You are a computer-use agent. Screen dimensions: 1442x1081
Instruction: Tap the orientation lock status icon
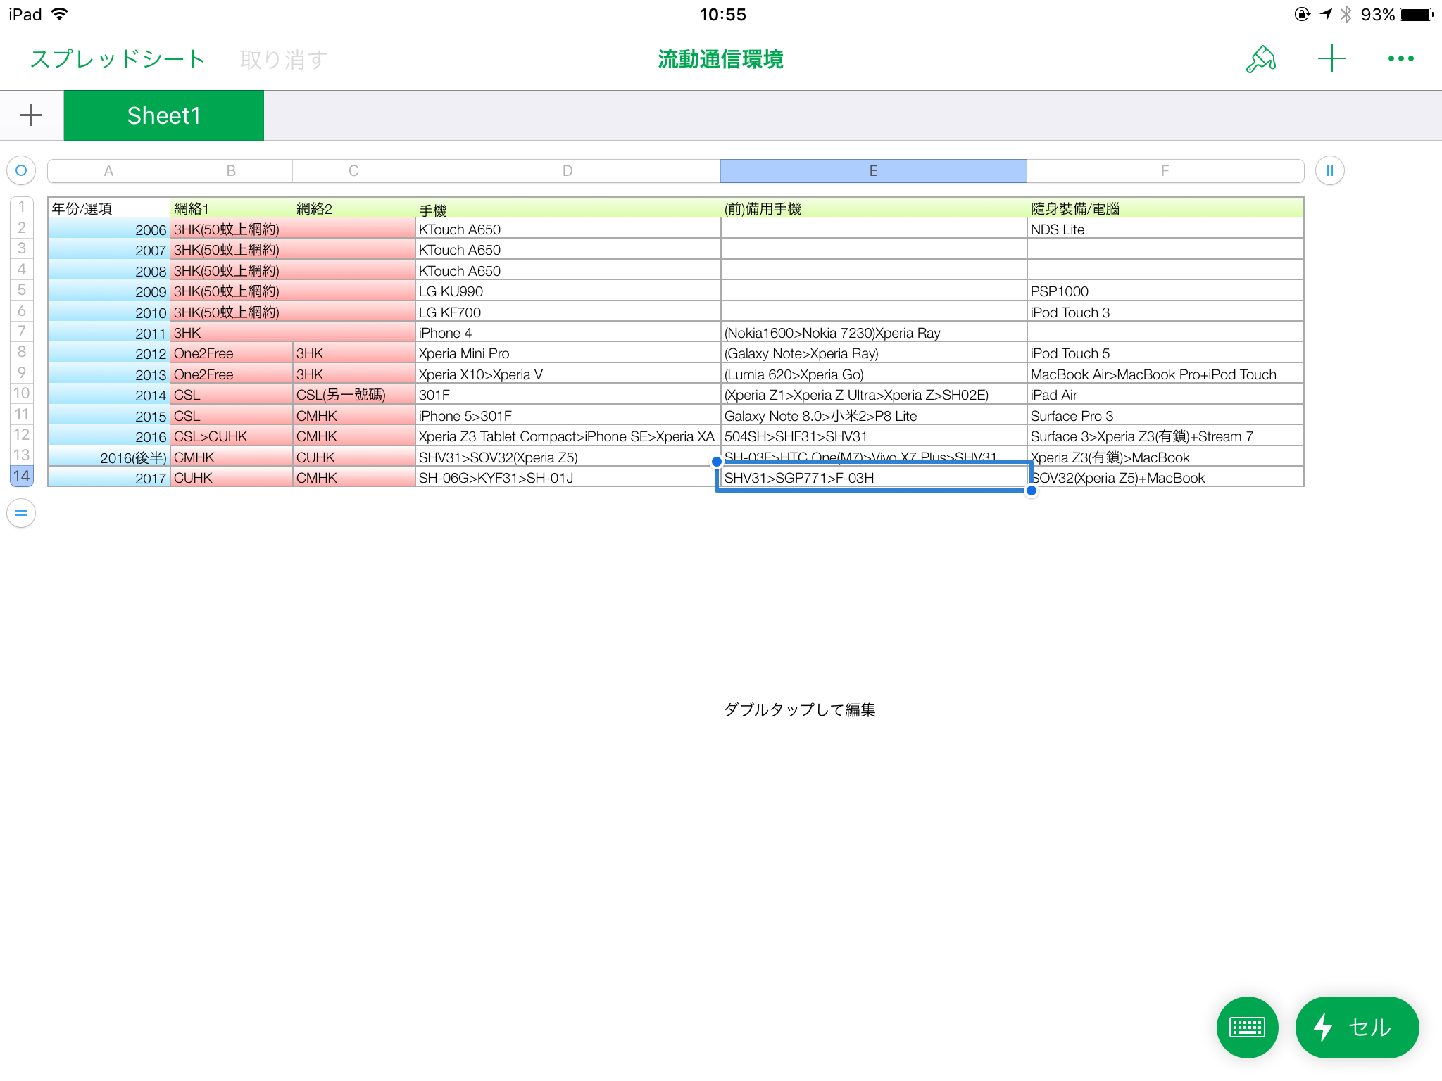(x=1302, y=15)
